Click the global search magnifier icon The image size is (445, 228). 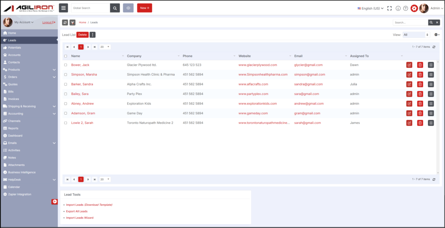(x=115, y=8)
